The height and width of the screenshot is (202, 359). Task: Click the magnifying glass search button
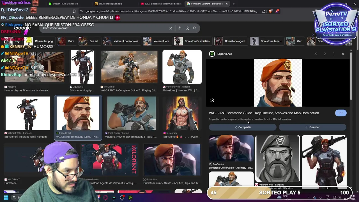195,28
